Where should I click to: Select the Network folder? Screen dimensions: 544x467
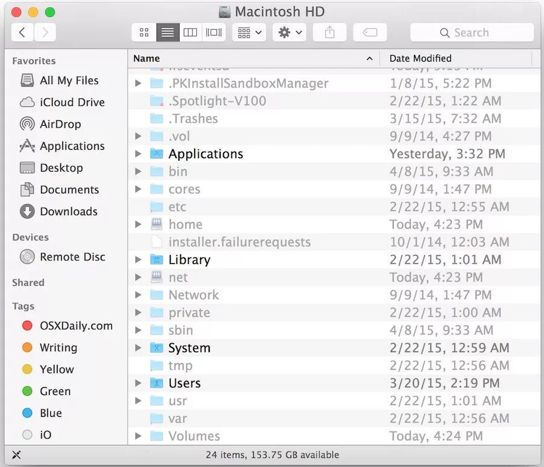tap(334, 295)
